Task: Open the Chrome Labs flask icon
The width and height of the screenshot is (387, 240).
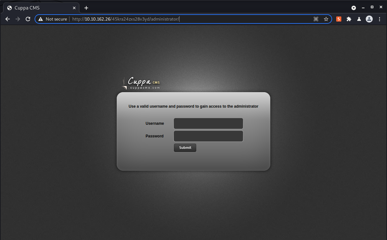Action: pyautogui.click(x=359, y=19)
